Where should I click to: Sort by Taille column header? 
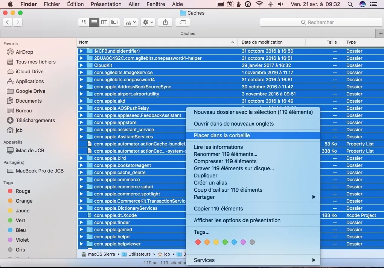[324, 42]
